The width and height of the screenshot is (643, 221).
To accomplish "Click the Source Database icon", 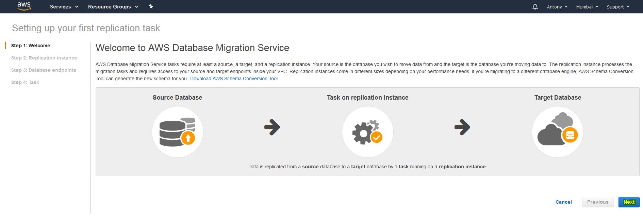I will click(177, 132).
